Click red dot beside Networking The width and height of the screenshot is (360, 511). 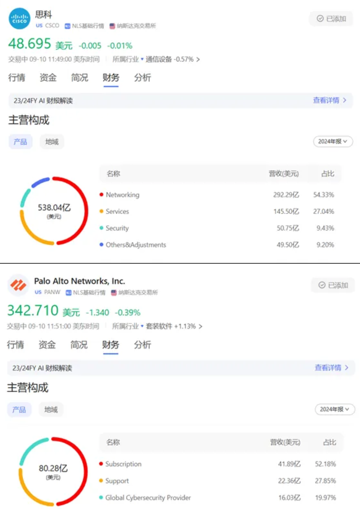101,195
